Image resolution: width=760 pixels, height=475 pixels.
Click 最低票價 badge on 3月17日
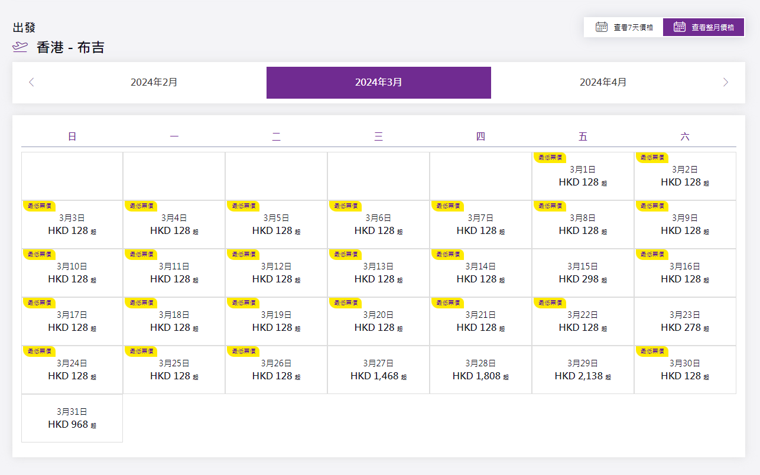(39, 302)
